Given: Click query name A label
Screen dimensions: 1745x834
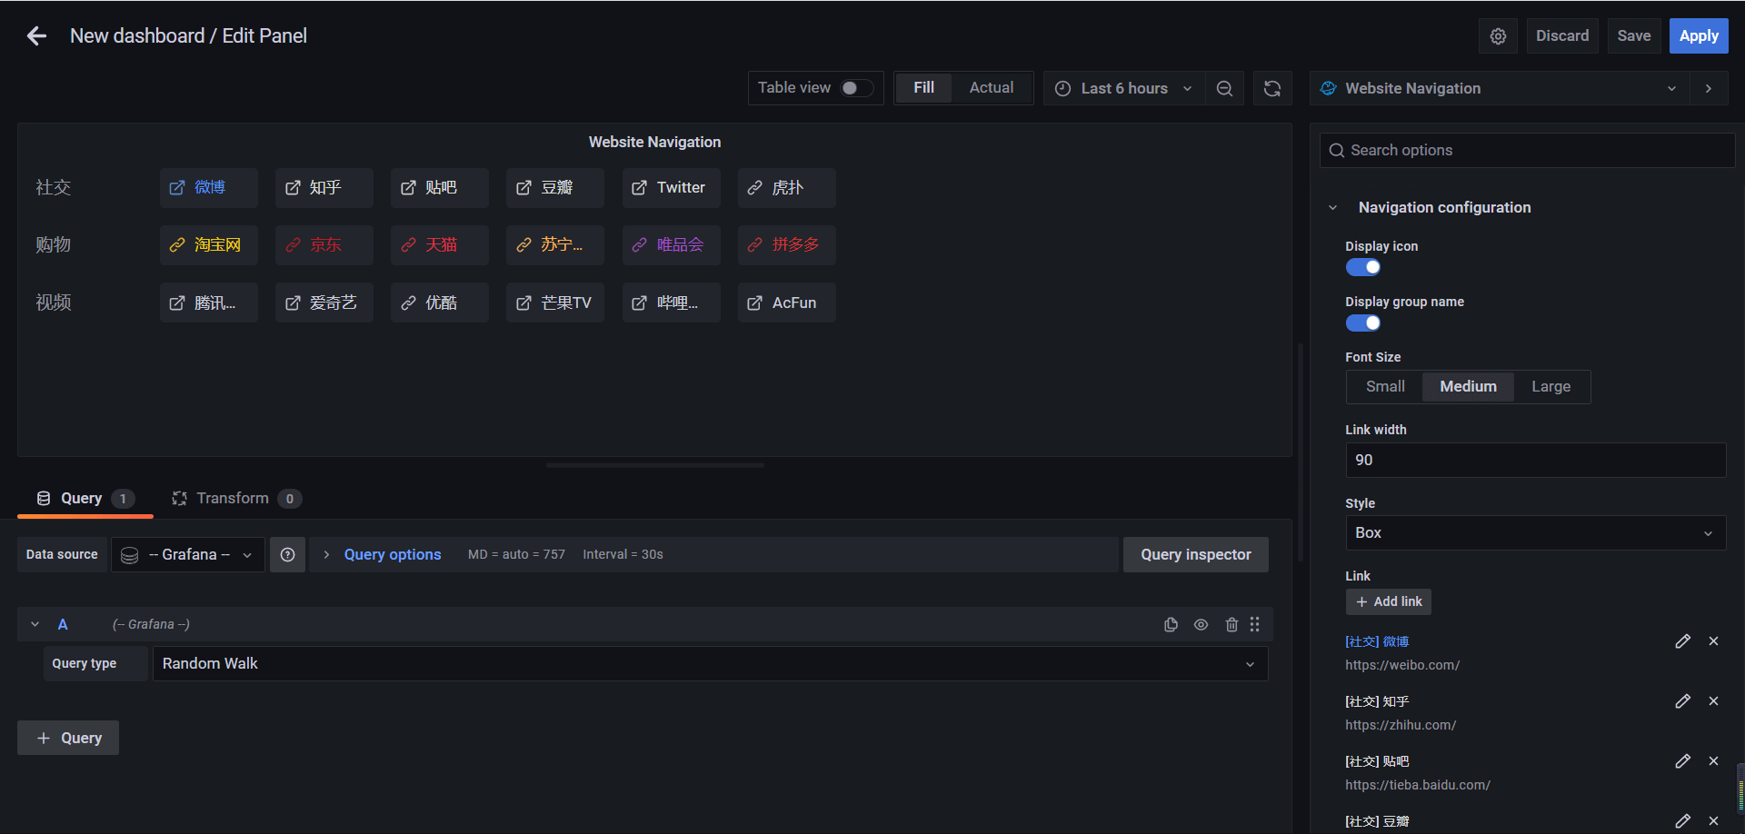Looking at the screenshot, I should (x=63, y=624).
